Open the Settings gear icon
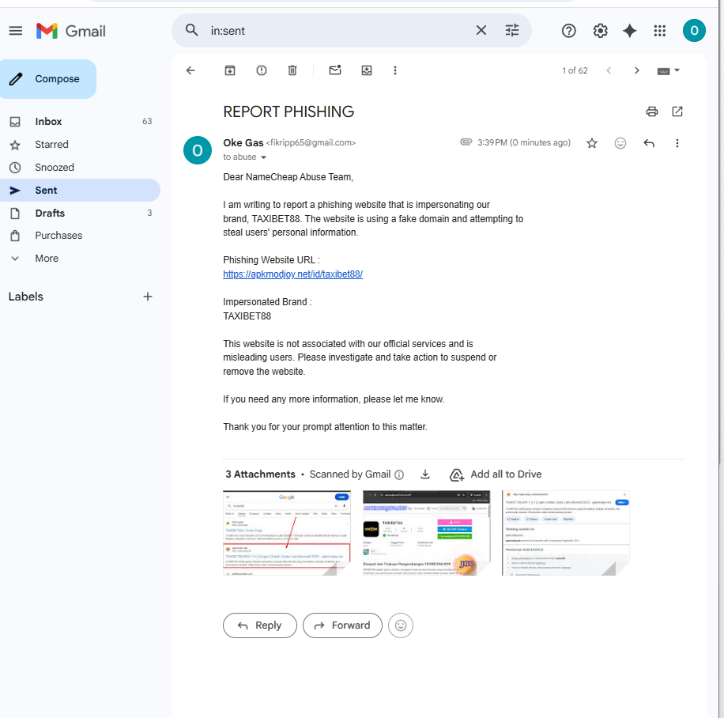Viewport: 724px width, 718px height. (600, 31)
